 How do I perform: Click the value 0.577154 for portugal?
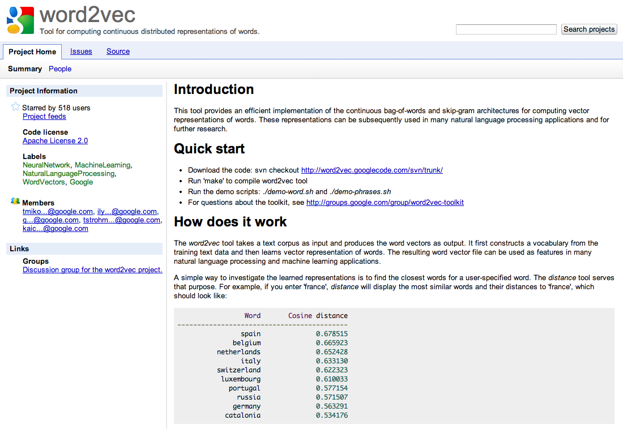pyautogui.click(x=332, y=388)
